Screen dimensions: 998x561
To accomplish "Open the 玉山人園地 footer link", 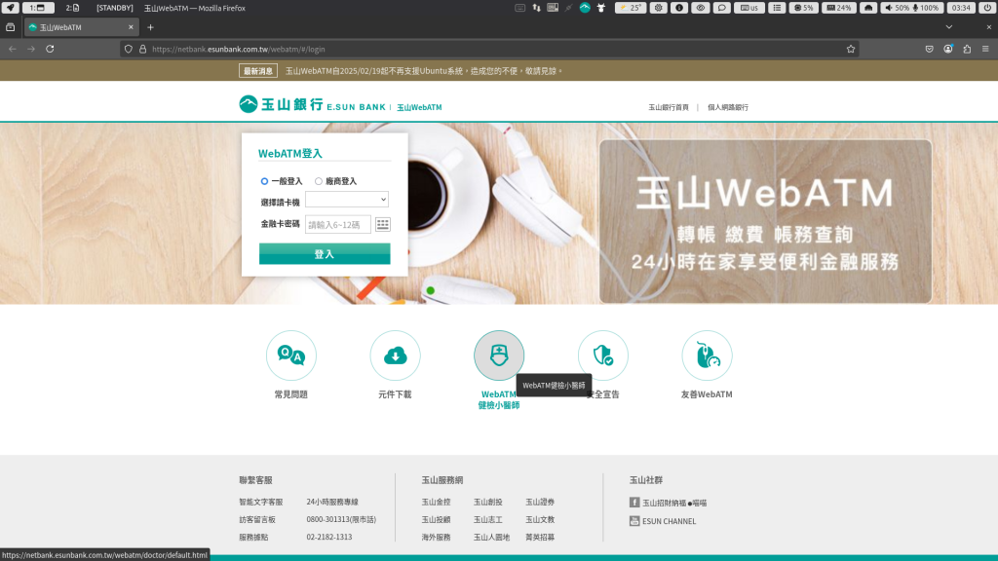I will [x=491, y=537].
